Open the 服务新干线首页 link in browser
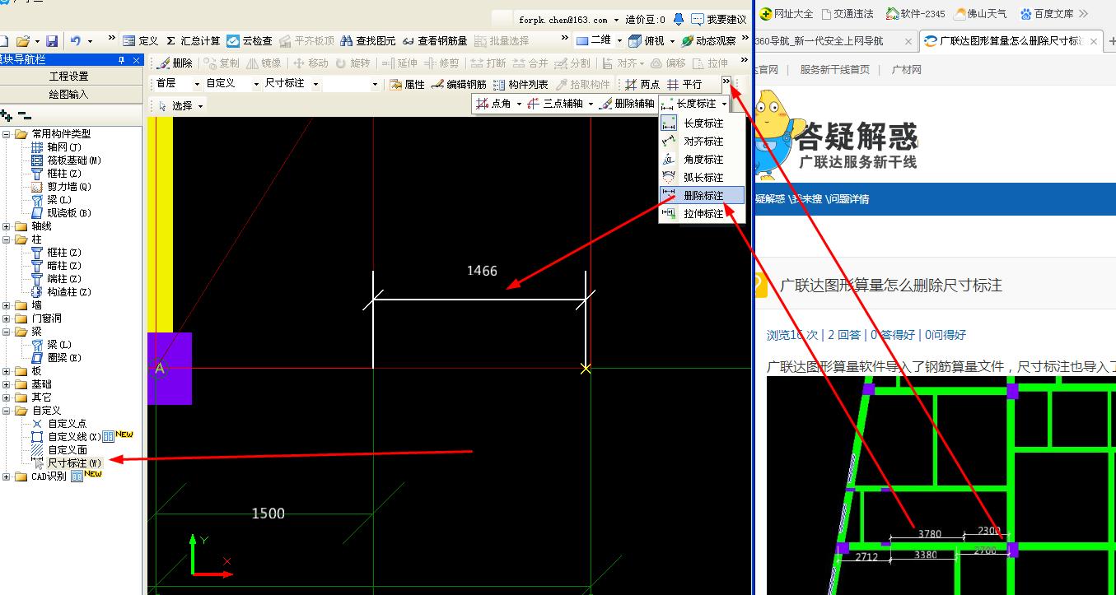This screenshot has height=595, width=1116. tap(834, 70)
